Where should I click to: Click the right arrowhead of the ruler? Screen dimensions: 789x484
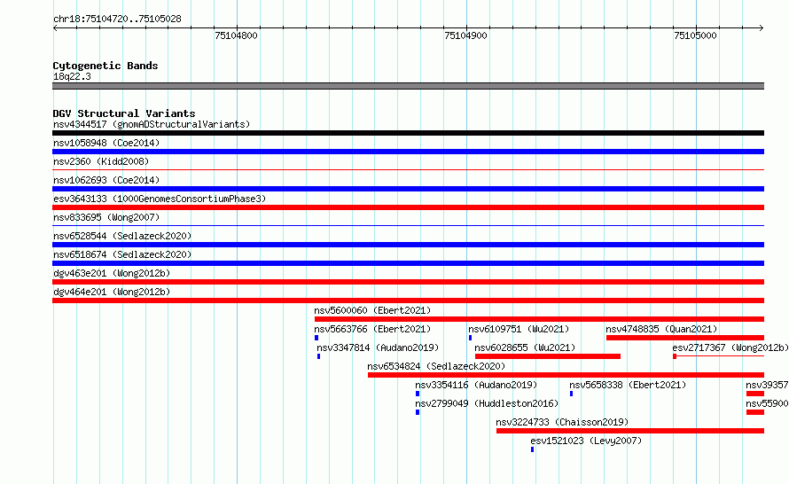[762, 27]
